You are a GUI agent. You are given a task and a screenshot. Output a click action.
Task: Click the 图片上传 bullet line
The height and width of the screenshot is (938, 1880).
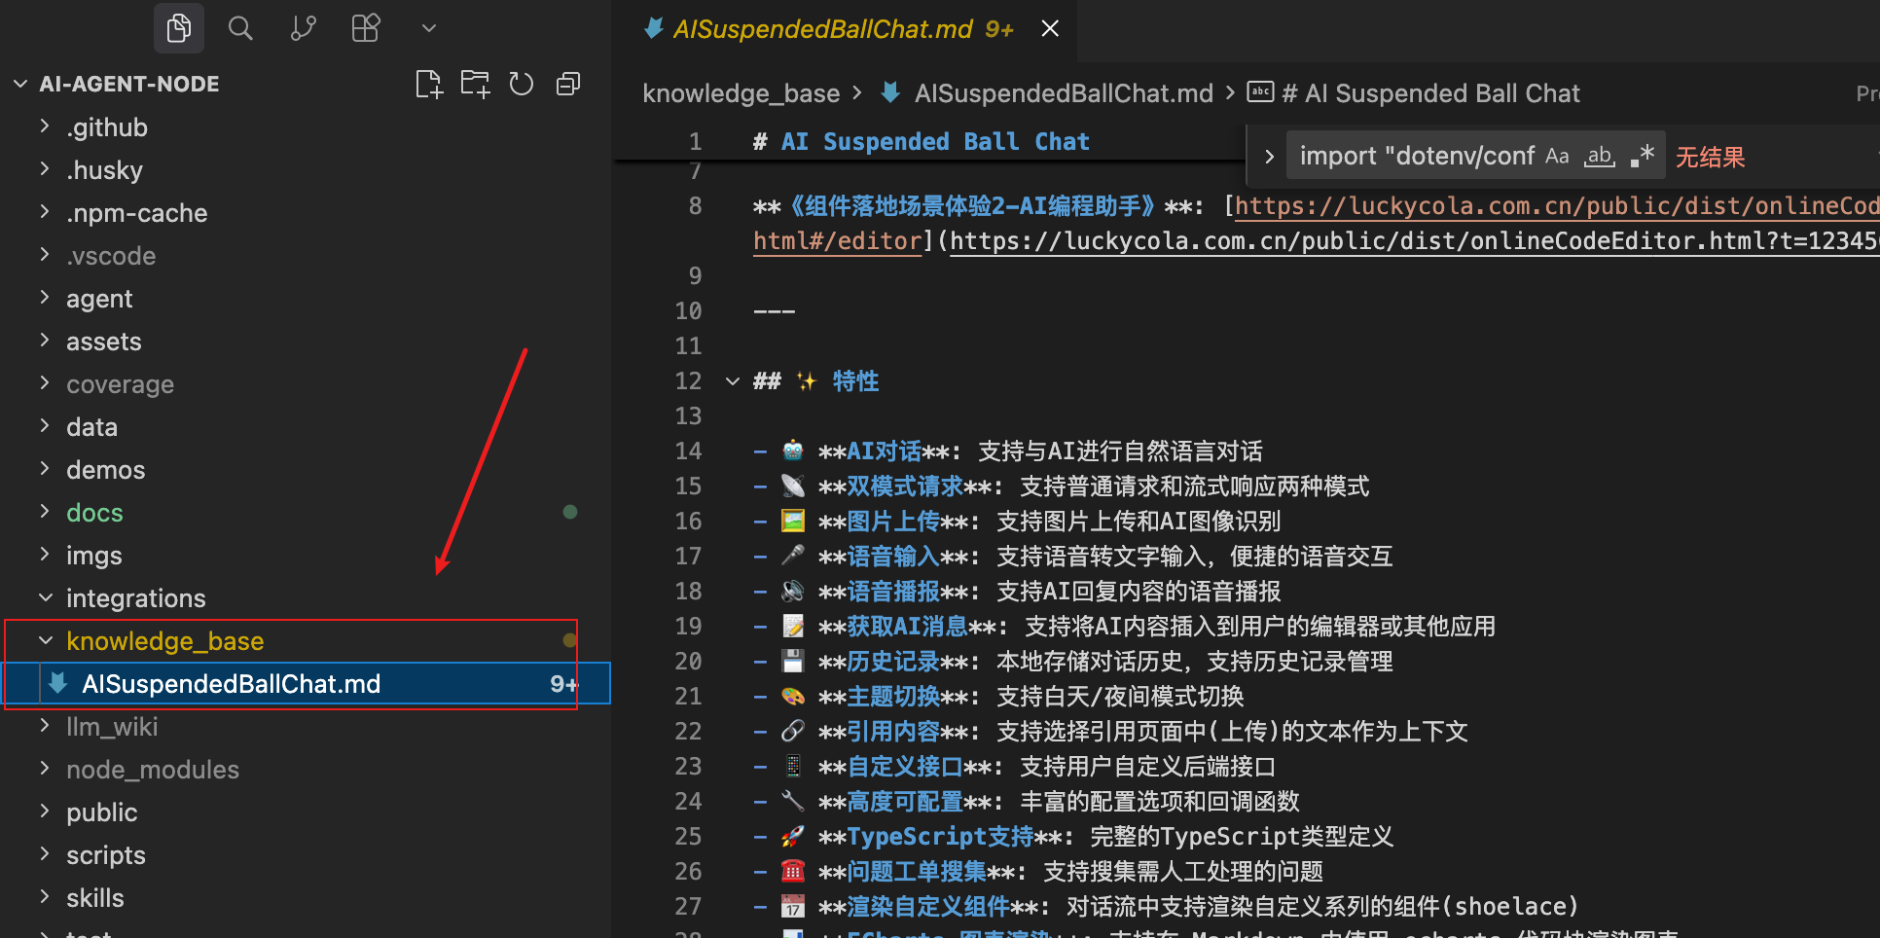pos(1017,522)
